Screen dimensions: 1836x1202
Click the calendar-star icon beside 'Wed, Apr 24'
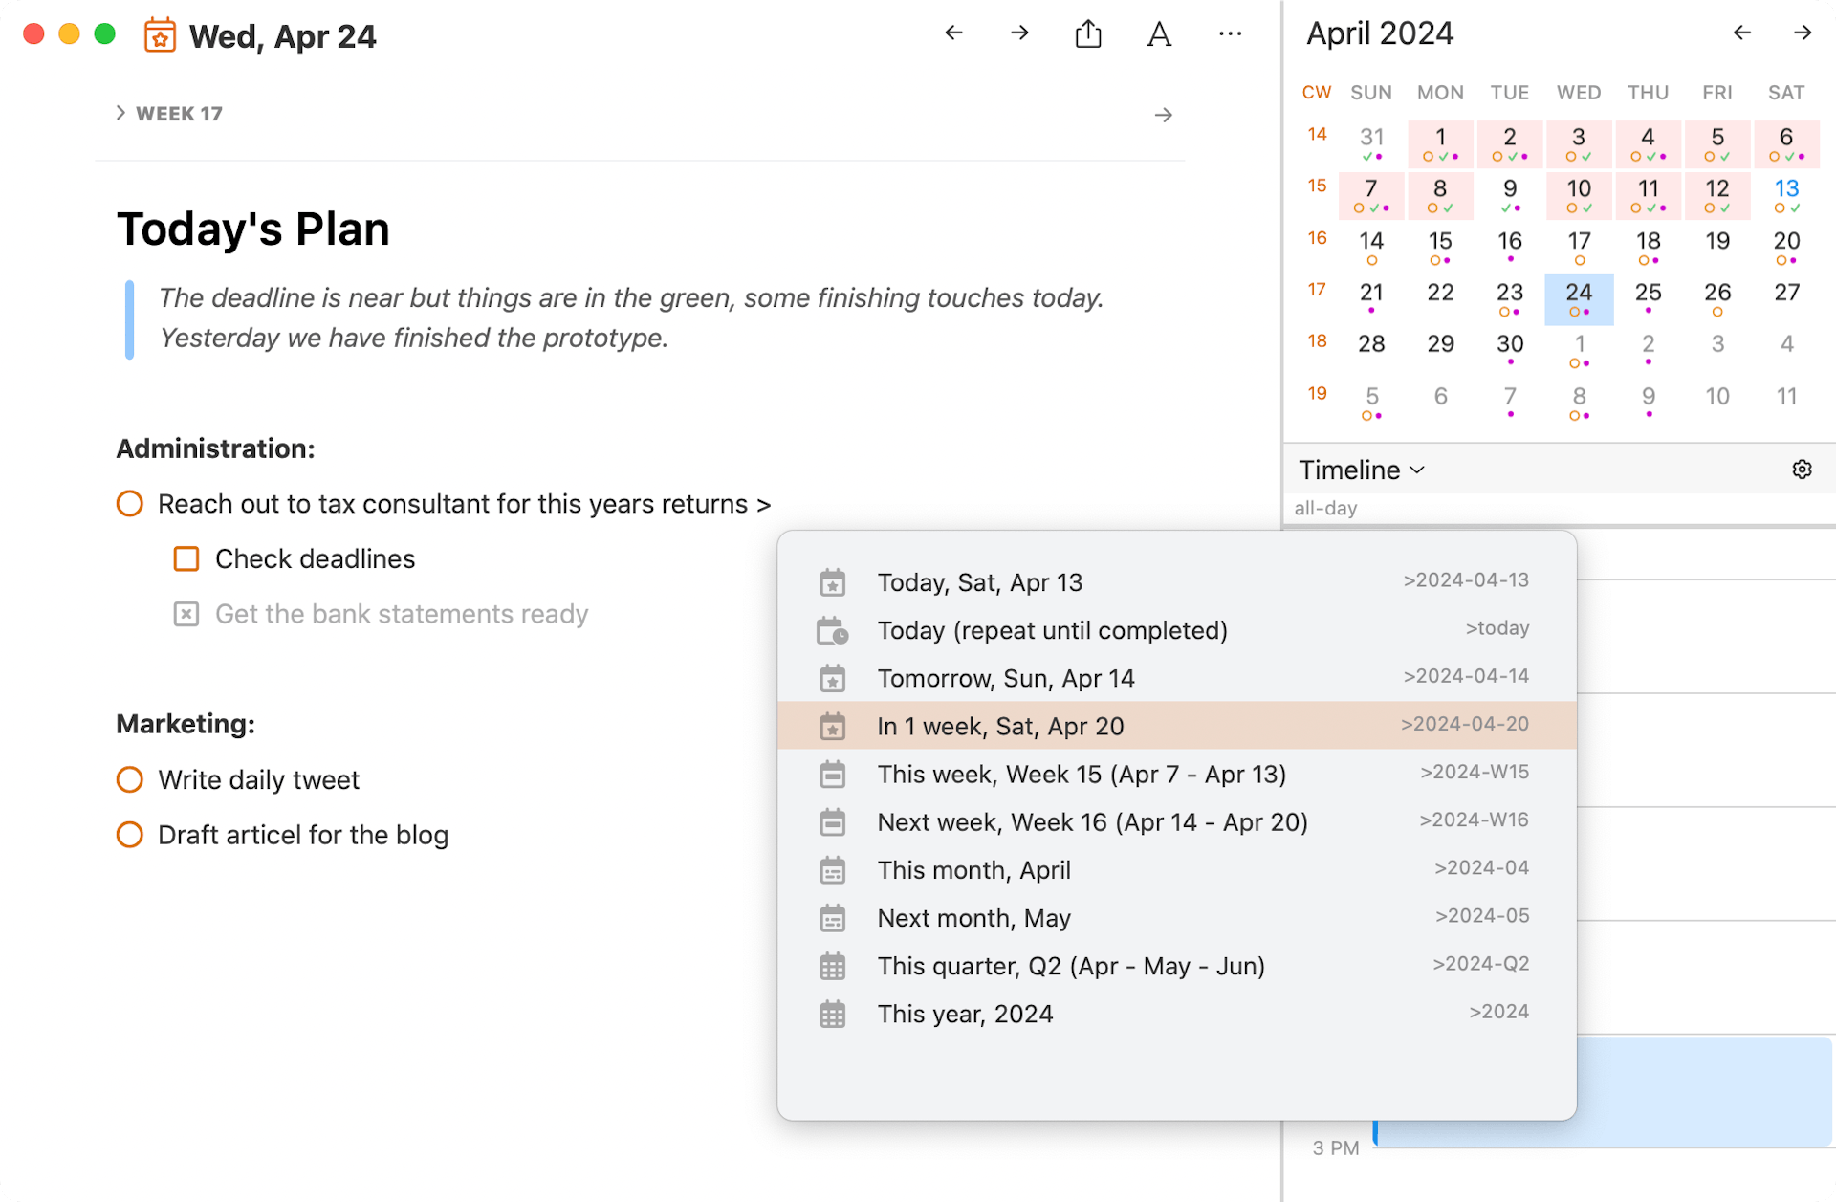[x=159, y=35]
